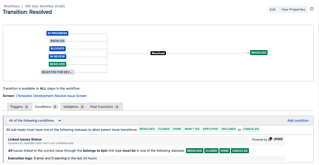The height and width of the screenshot is (165, 319).
Task: Click DEPLOYED status in sub-task condition
Action: (210, 129)
